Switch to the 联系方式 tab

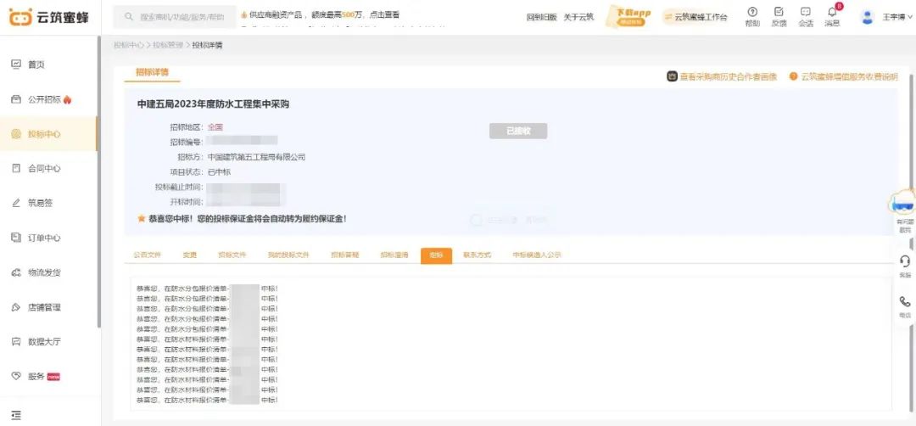click(478, 255)
